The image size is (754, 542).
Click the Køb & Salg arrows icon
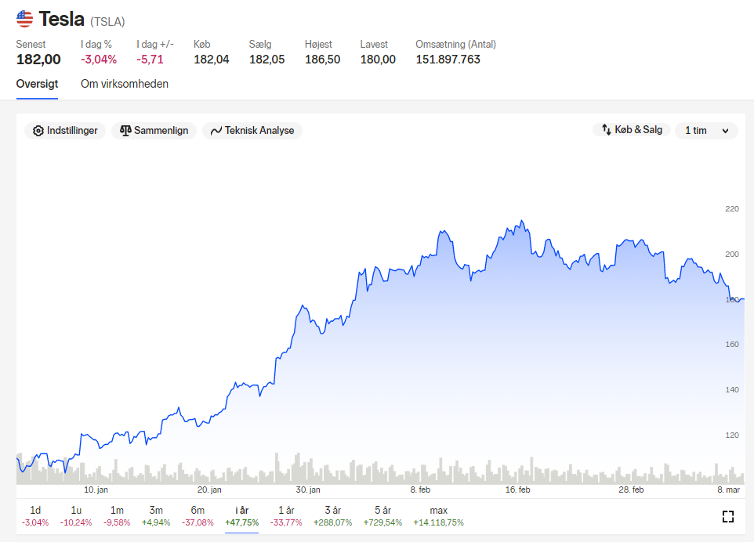pos(607,130)
